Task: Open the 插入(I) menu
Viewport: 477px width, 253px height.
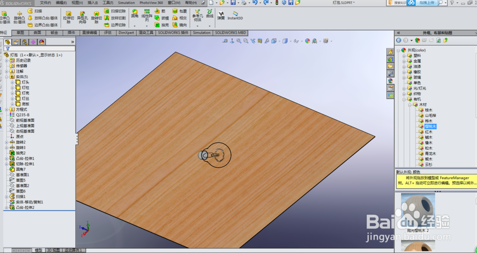Action: click(93, 3)
